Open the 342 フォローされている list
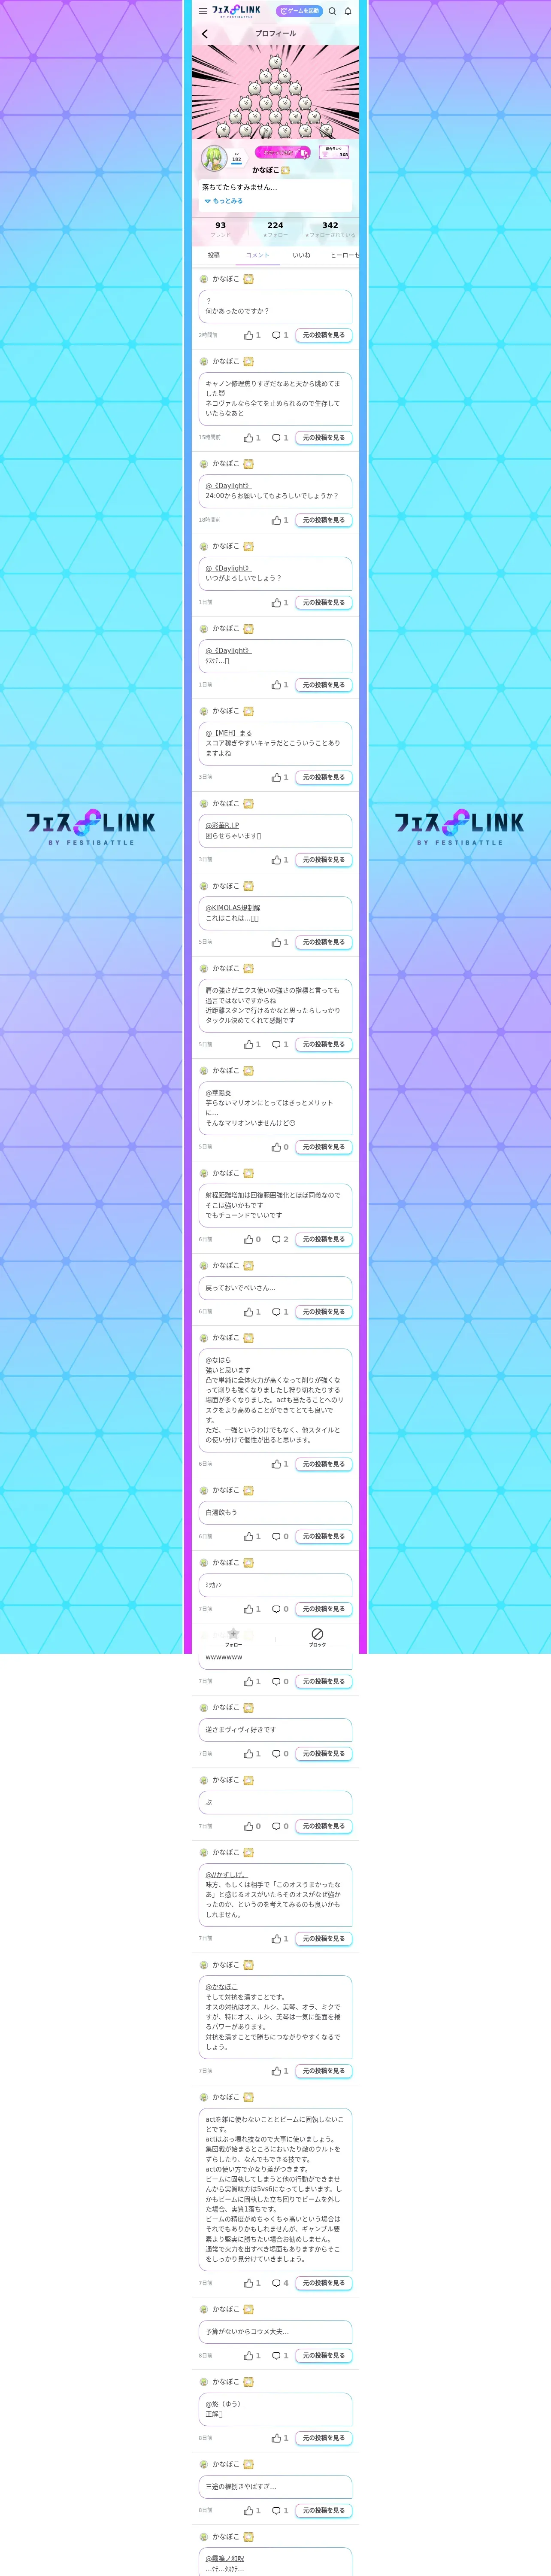 [x=330, y=229]
